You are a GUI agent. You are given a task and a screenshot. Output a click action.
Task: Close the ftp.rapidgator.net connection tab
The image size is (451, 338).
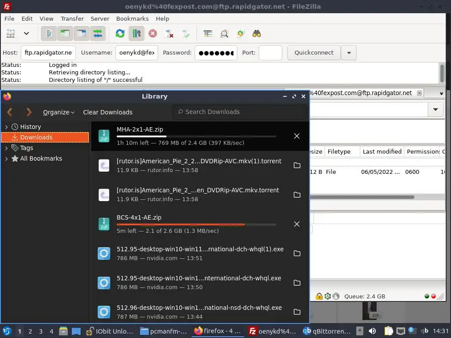pyautogui.click(x=419, y=93)
